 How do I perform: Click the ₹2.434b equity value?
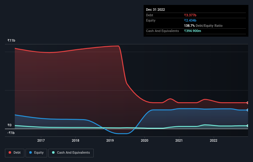[190, 20]
